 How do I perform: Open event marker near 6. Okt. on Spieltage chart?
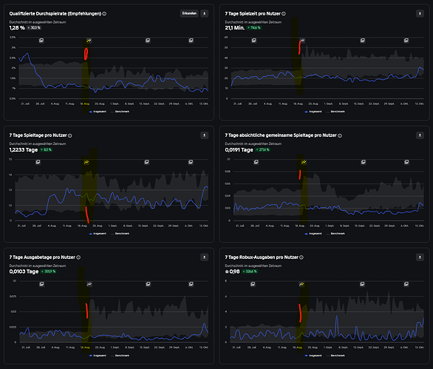[191, 162]
